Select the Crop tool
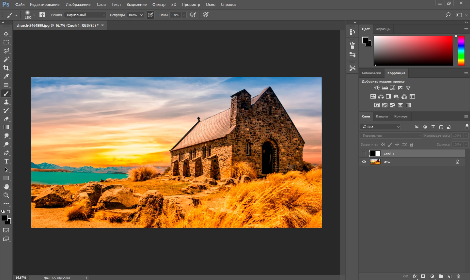Screen dimensions: 470x280 click(6, 68)
